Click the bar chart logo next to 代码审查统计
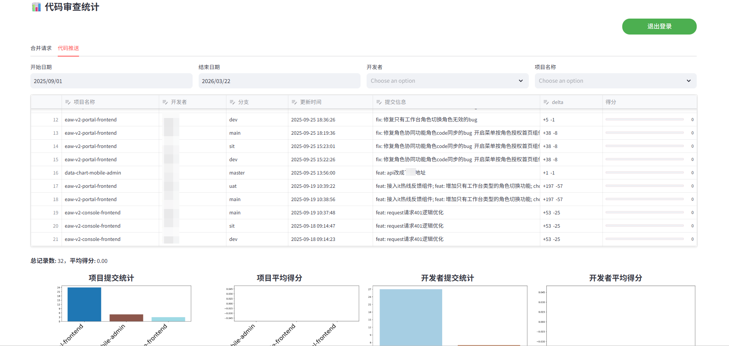Image resolution: width=729 pixels, height=346 pixels. 36,7
